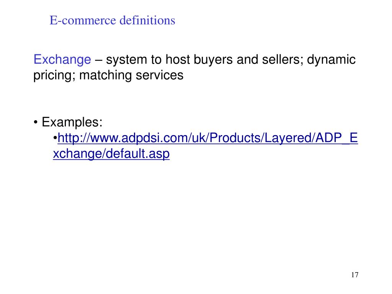
Task: Click 'Layered' within the link URL
Action: [x=288, y=138]
